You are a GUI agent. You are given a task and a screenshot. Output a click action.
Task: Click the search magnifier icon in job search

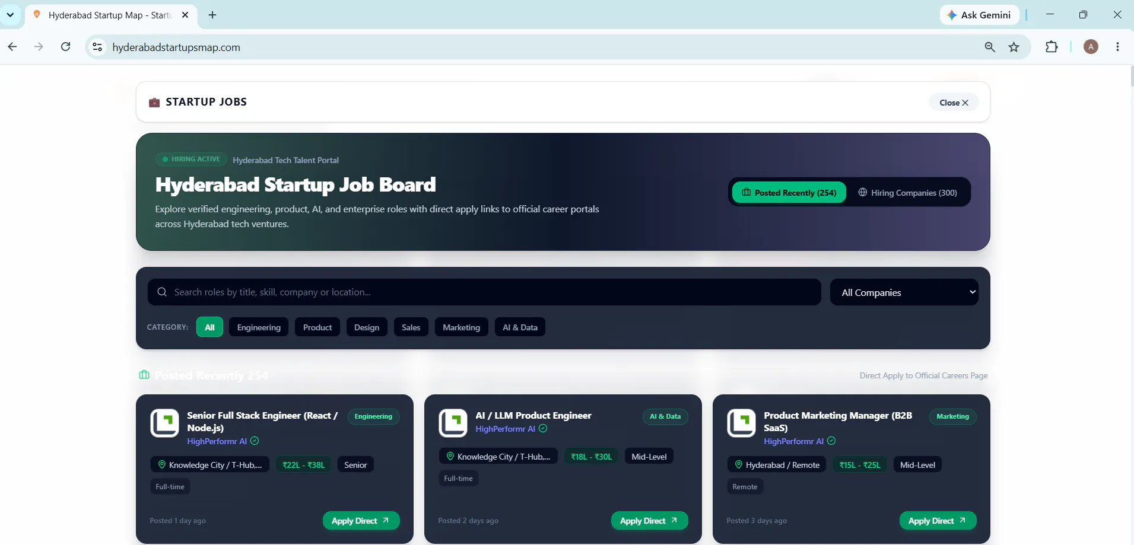tap(162, 292)
